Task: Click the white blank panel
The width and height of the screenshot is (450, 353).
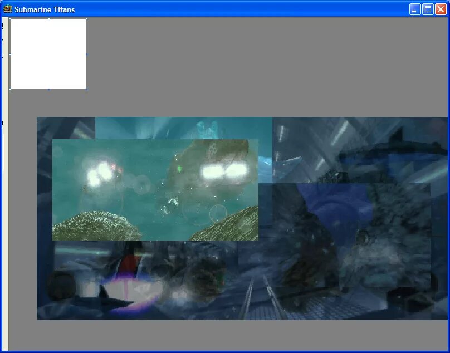Action: pos(48,54)
